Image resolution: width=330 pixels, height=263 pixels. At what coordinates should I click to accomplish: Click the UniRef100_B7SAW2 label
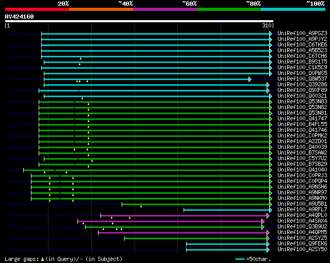pyautogui.click(x=302, y=153)
